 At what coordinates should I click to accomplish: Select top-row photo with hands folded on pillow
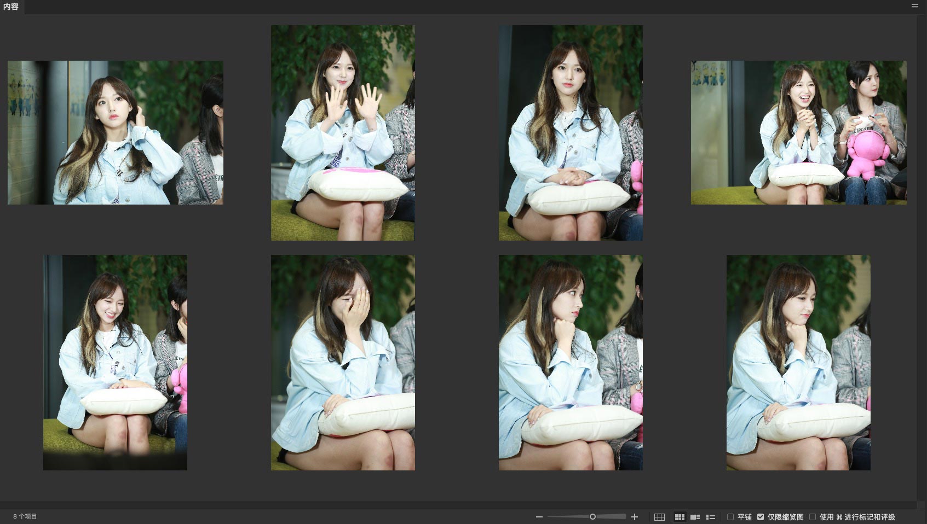[571, 132]
